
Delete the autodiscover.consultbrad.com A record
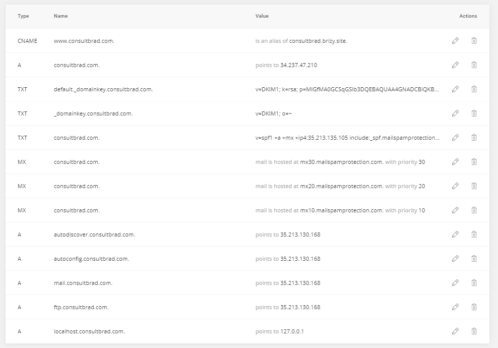click(x=474, y=234)
